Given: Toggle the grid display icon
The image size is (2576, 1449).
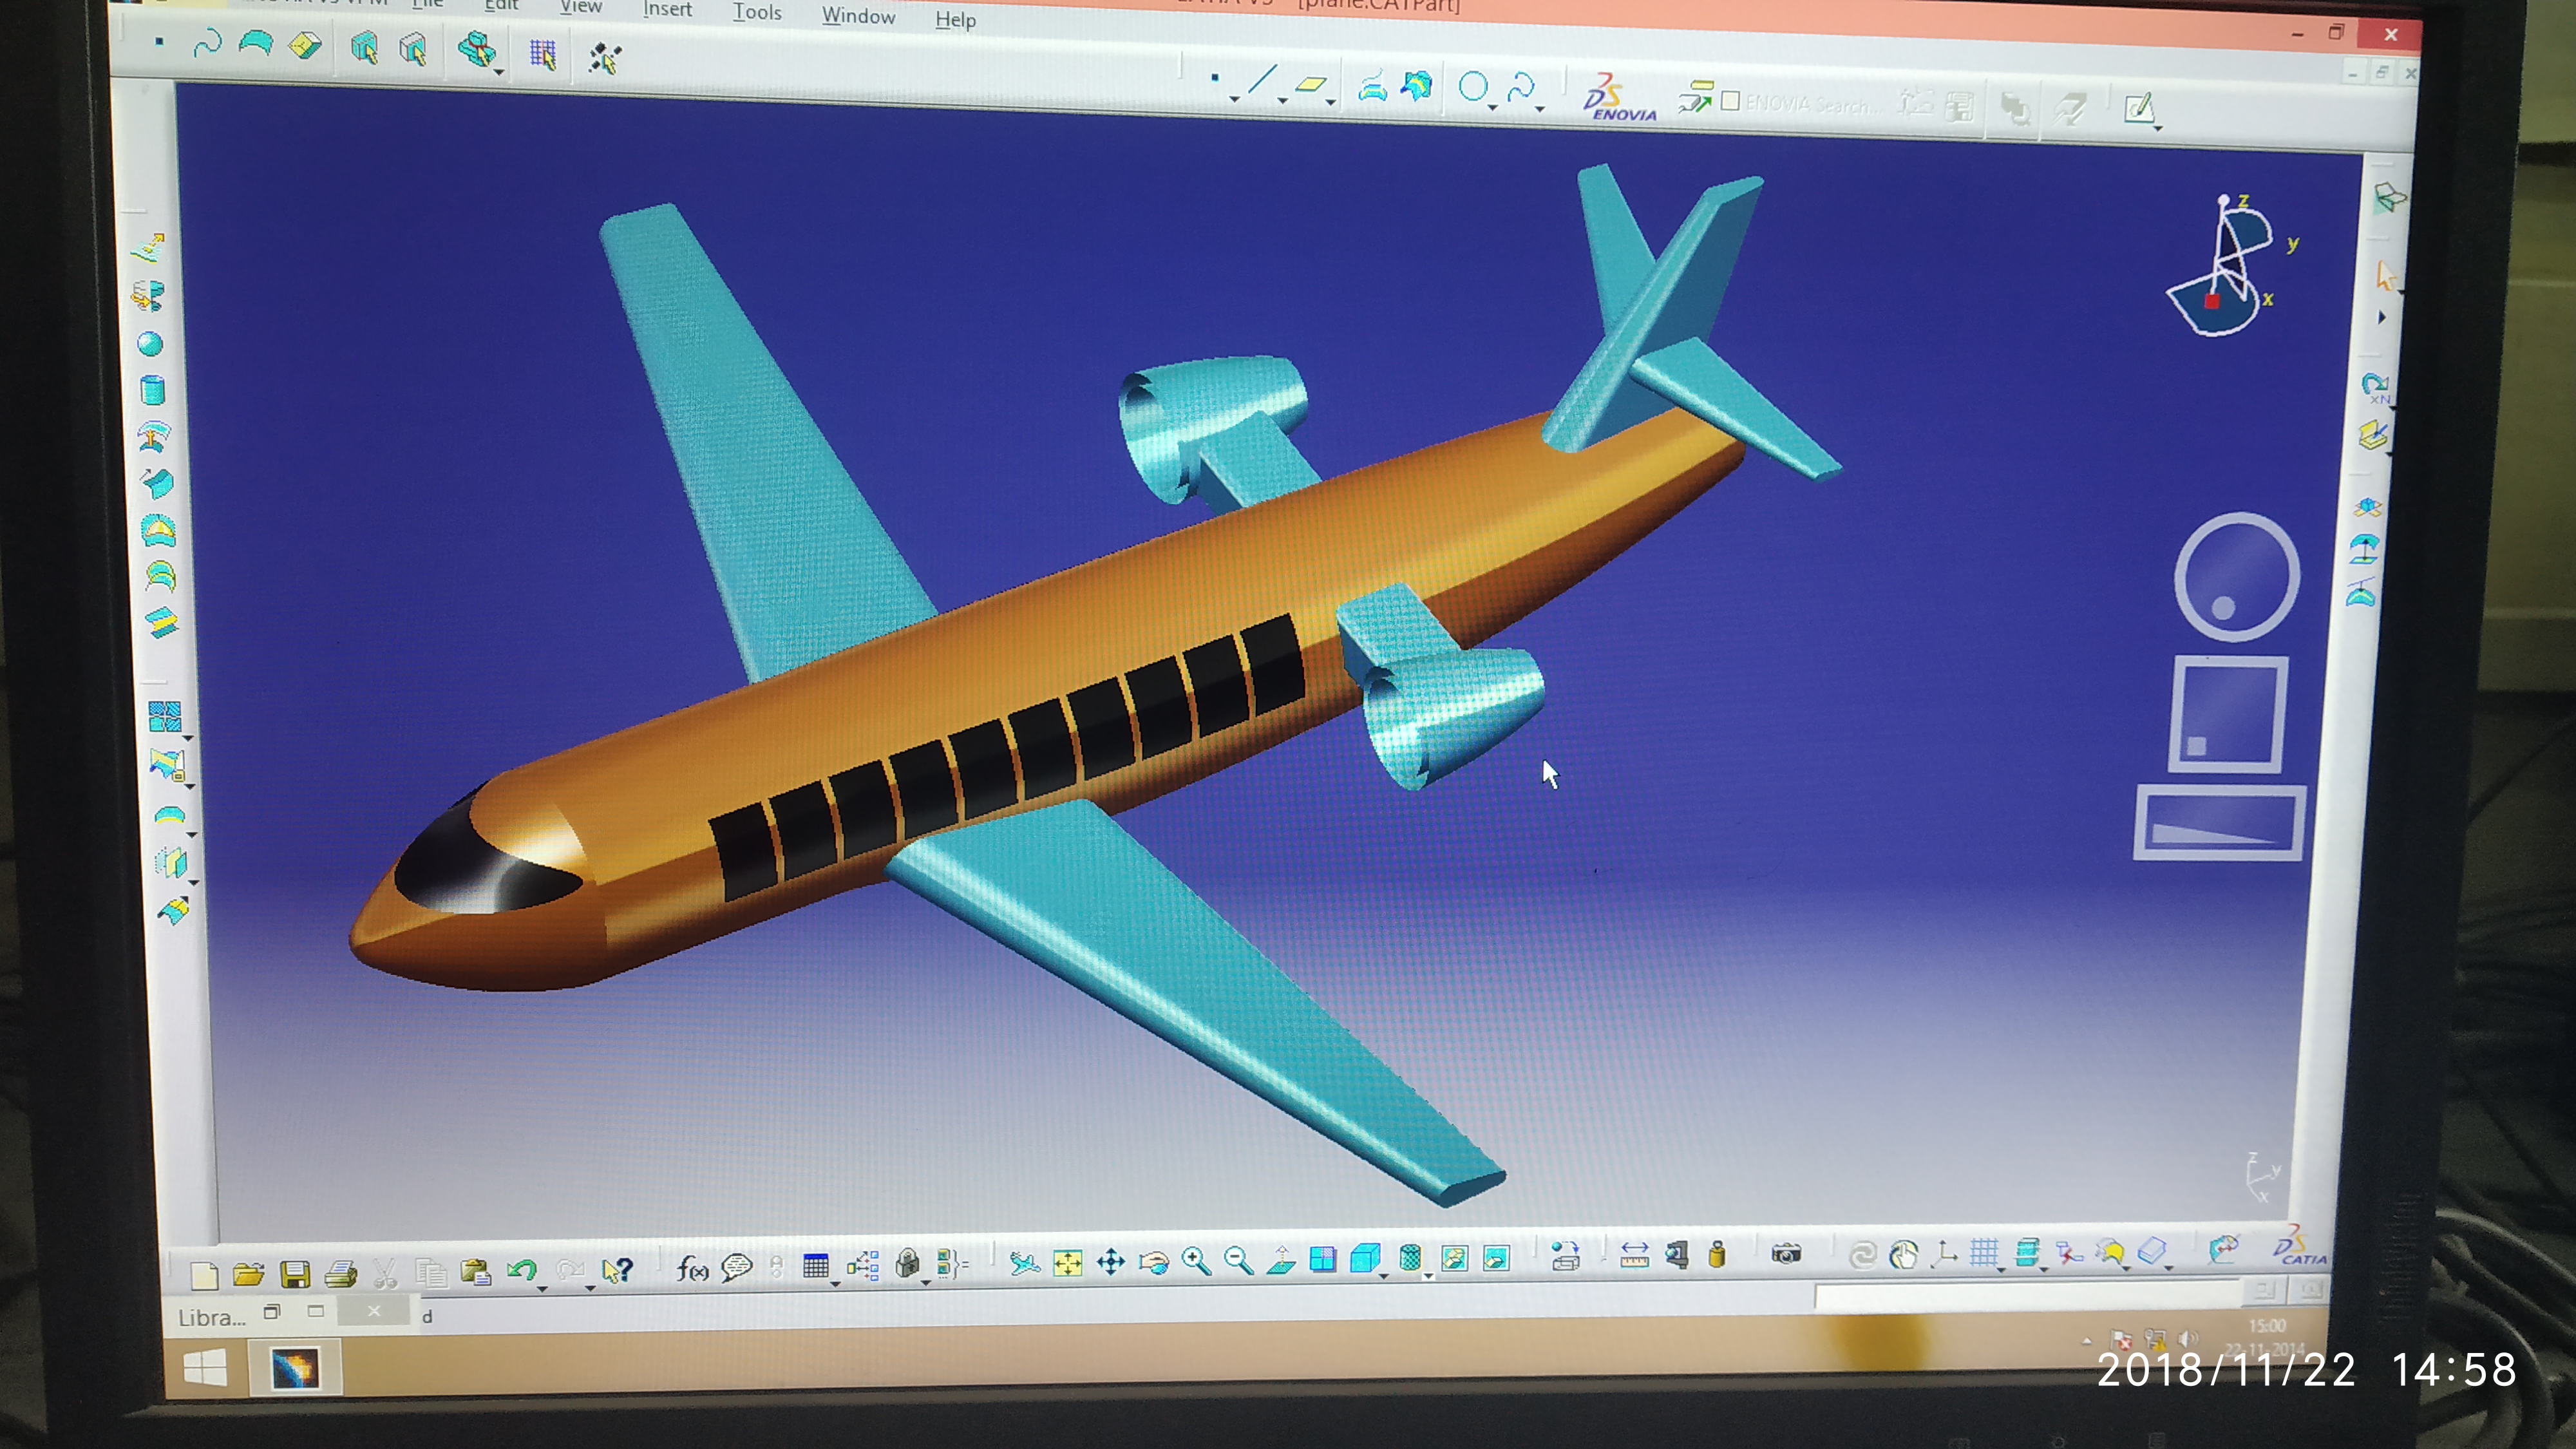Looking at the screenshot, I should pyautogui.click(x=1983, y=1252).
